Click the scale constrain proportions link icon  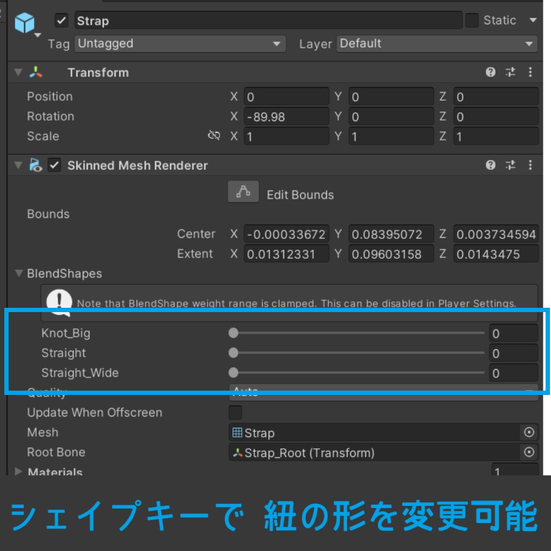(x=214, y=136)
